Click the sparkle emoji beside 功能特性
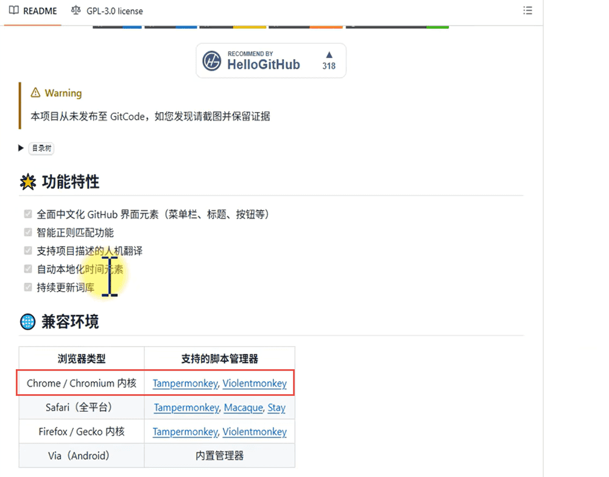609x477 pixels. 27,182
